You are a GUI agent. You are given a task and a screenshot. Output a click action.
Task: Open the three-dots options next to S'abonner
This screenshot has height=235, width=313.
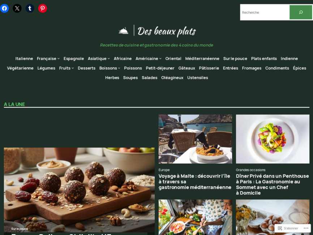pyautogui.click(x=306, y=228)
